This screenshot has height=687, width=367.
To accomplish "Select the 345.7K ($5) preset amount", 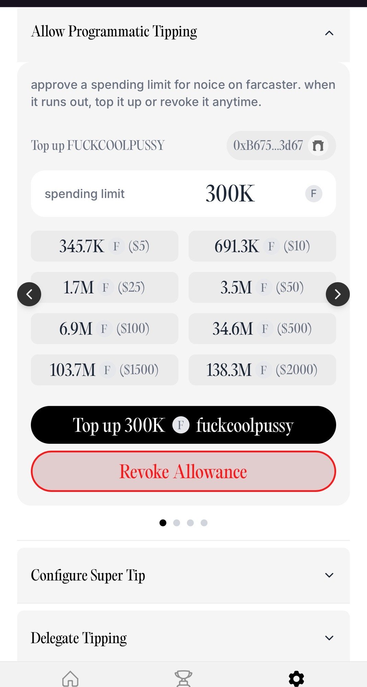I will tap(104, 246).
